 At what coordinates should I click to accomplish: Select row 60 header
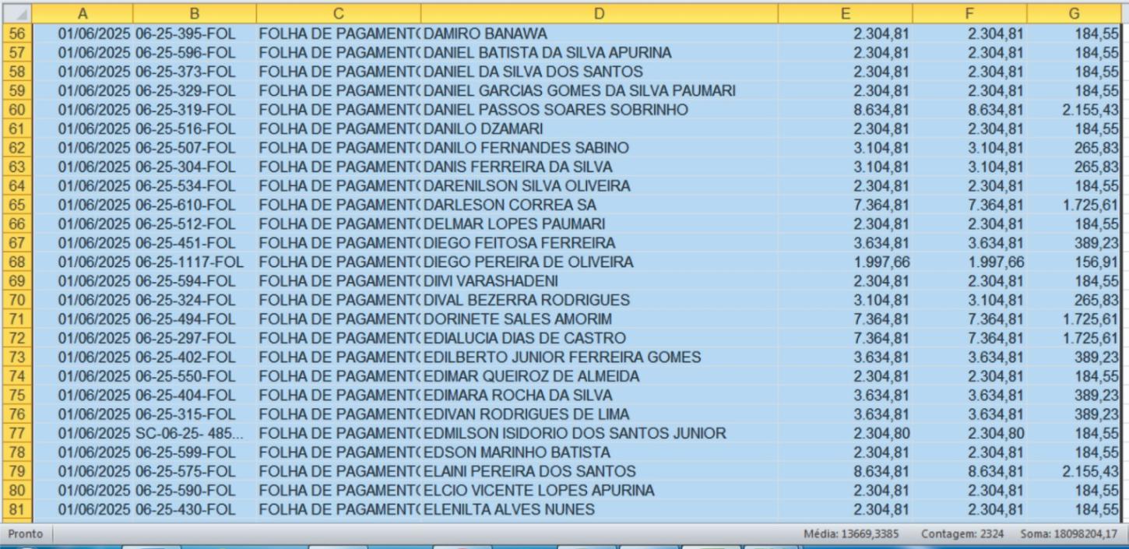[x=16, y=110]
